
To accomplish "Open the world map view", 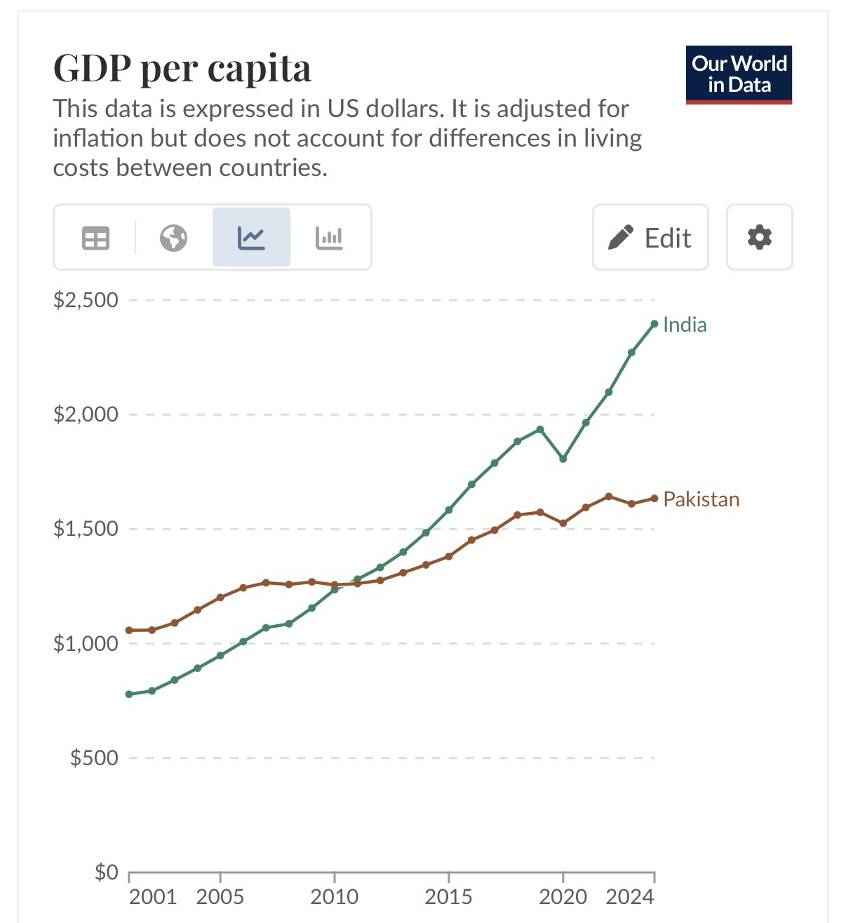I will [173, 238].
